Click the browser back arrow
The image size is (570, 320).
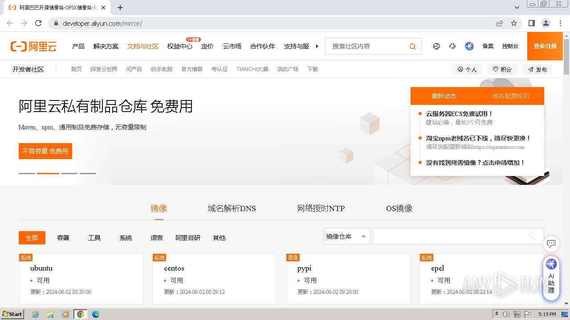(x=10, y=23)
